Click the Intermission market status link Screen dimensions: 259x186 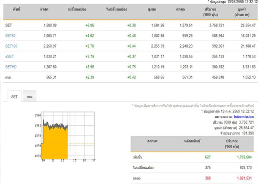tap(244, 117)
